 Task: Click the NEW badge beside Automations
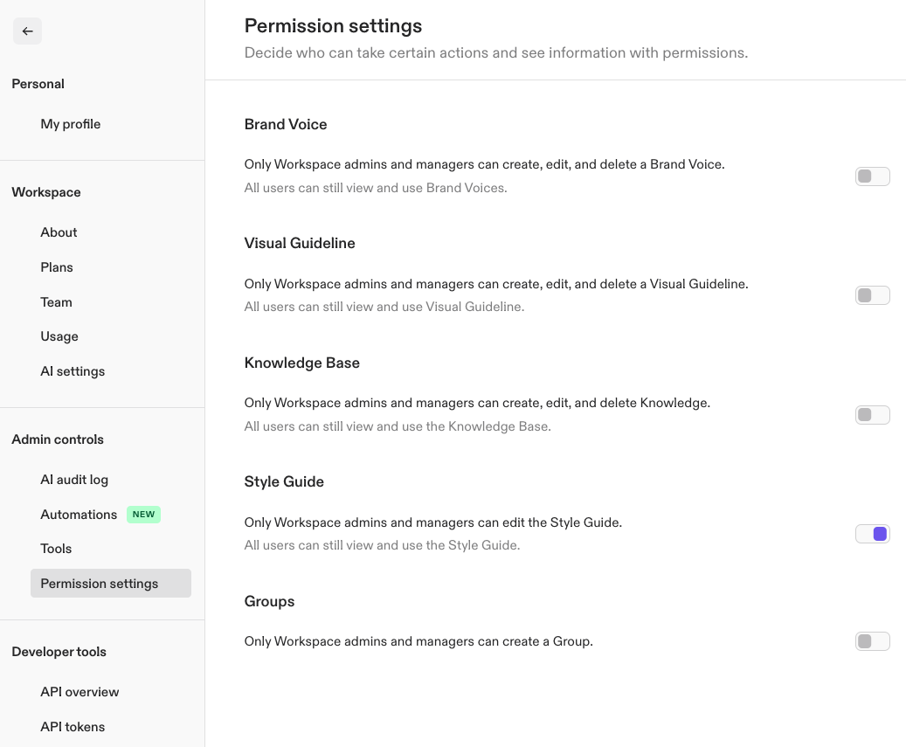click(x=143, y=515)
